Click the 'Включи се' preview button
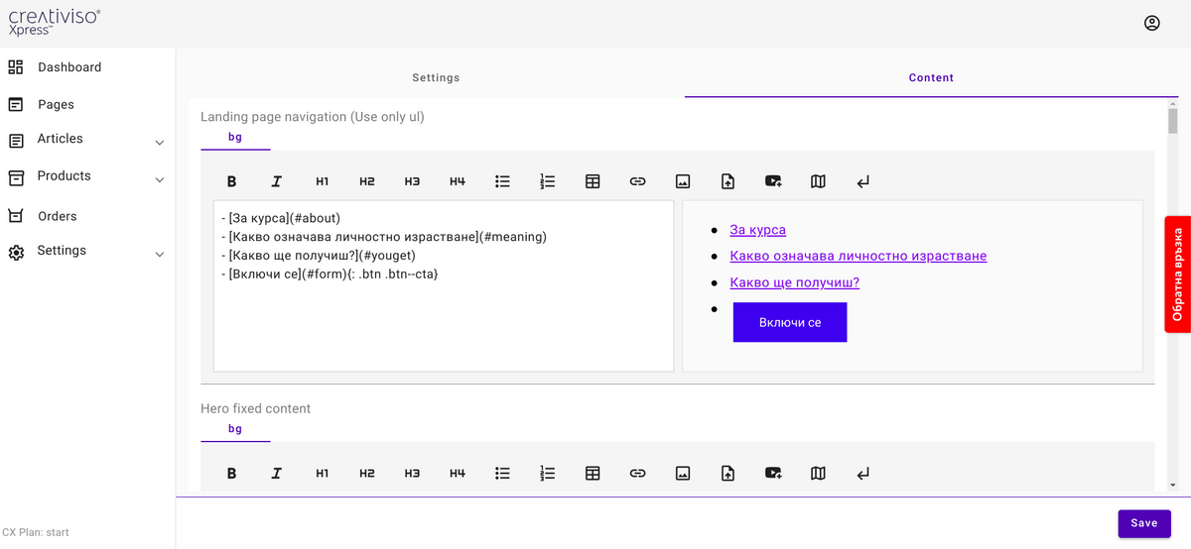The height and width of the screenshot is (549, 1191). point(790,322)
